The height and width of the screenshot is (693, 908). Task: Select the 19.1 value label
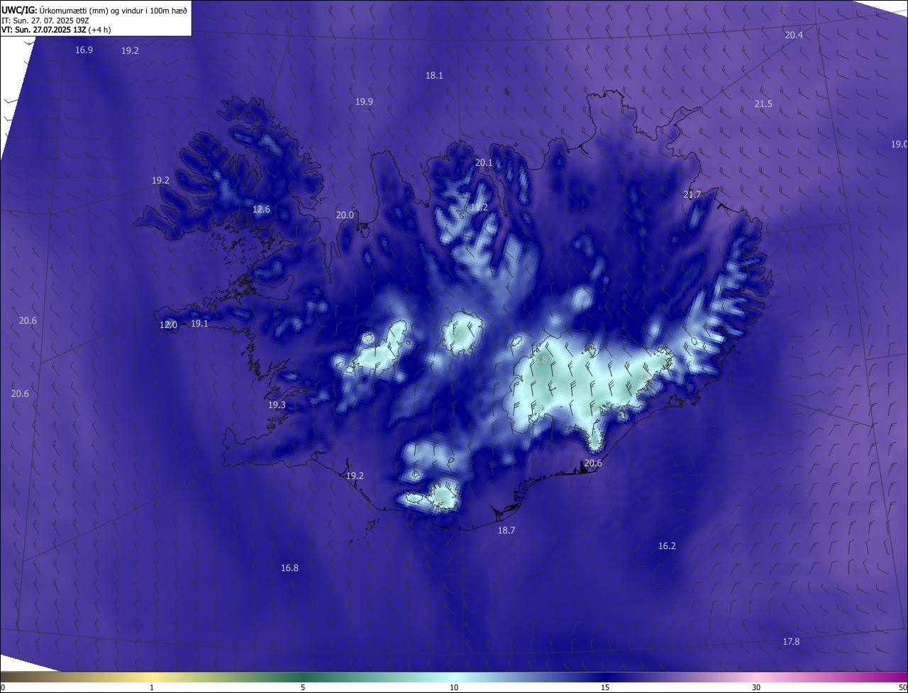(x=199, y=323)
